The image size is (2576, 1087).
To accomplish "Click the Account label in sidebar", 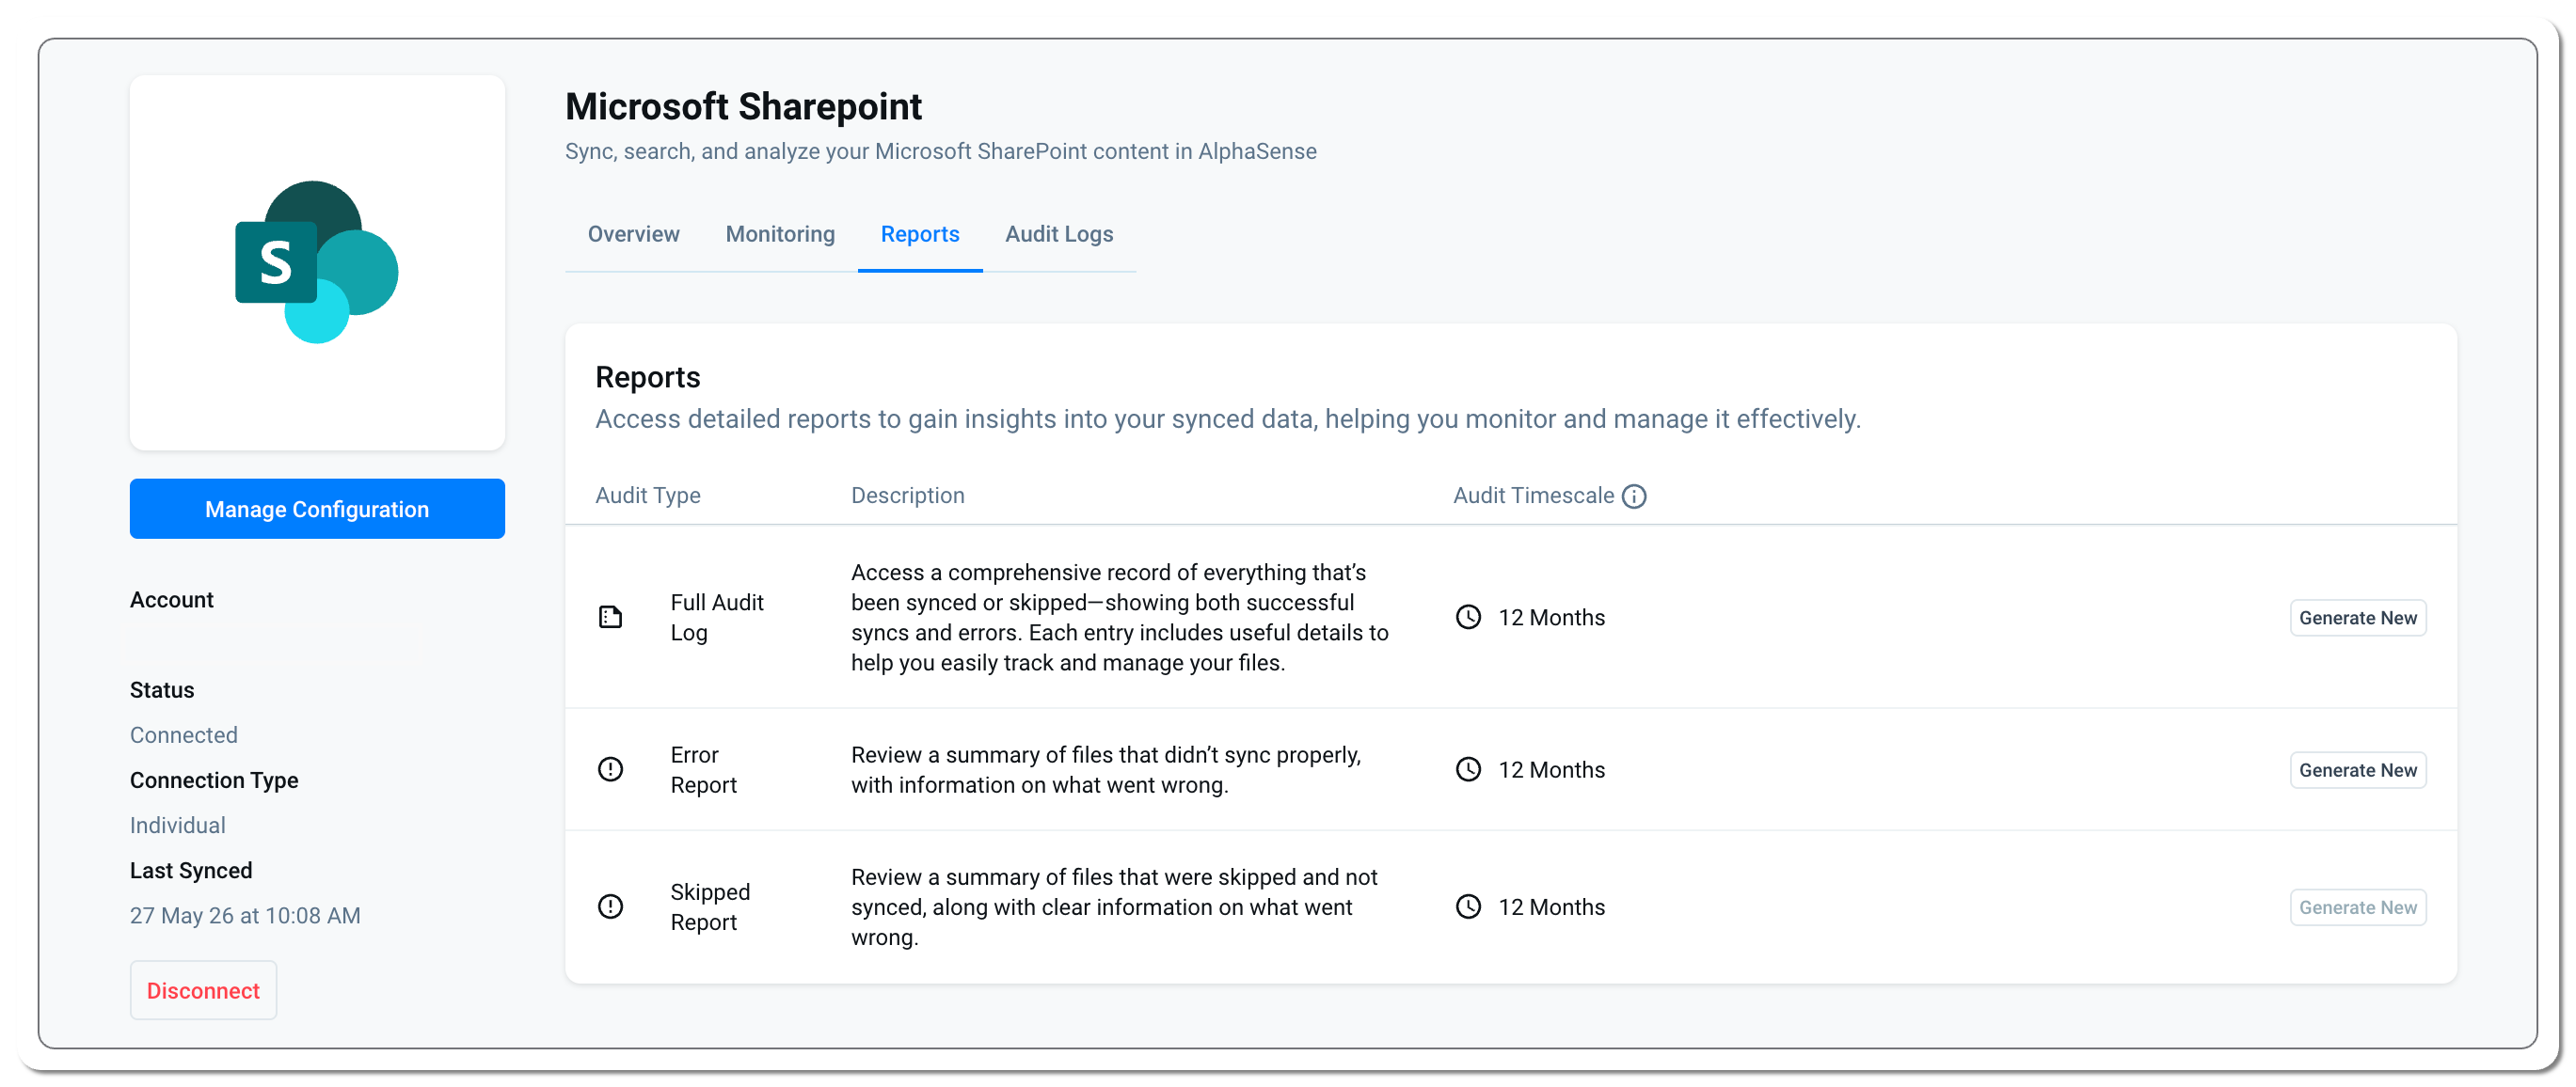I will click(x=172, y=600).
